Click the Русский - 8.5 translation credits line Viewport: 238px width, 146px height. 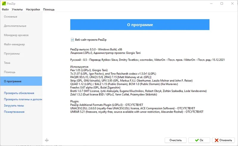[x=147, y=60]
